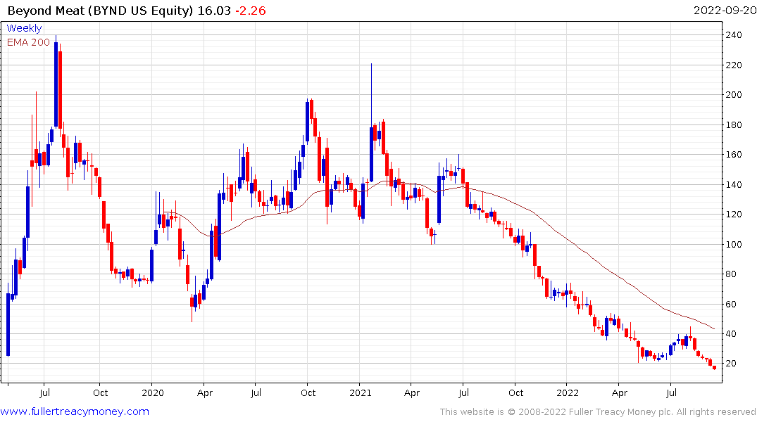Click the 200 price axis label
Screen dimensions: 757x422
coord(734,94)
